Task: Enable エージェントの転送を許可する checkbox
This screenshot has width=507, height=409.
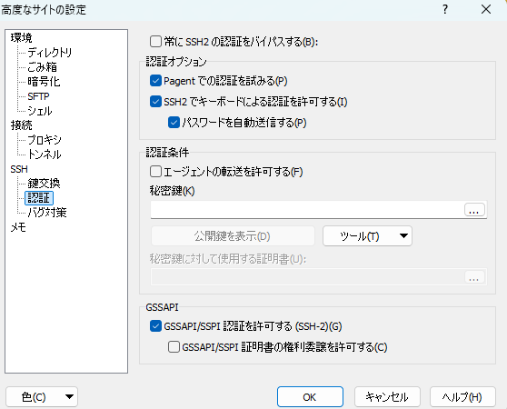Action: 155,172
